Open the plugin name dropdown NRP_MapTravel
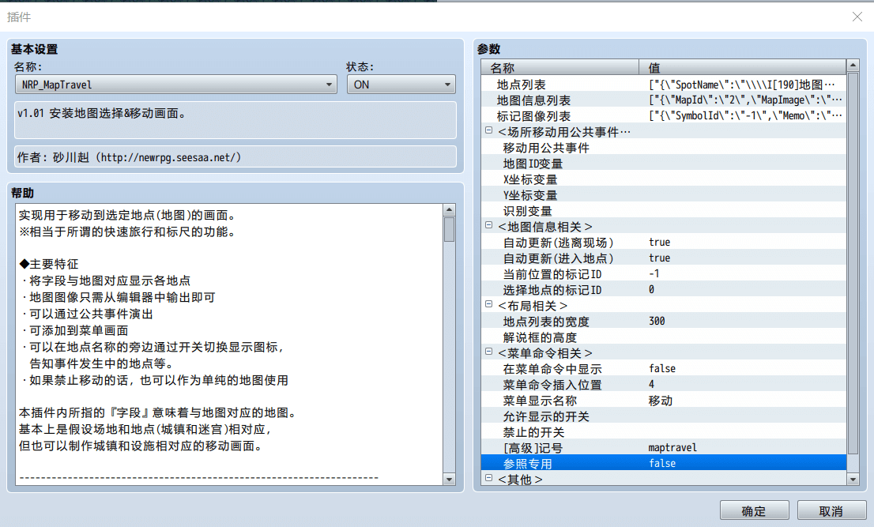This screenshot has width=874, height=527. click(175, 85)
